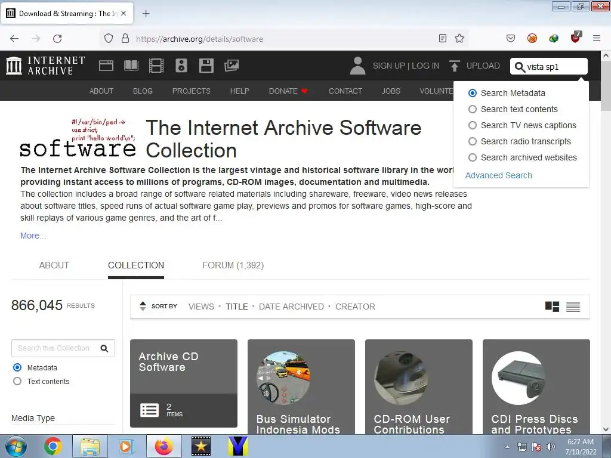The width and height of the screenshot is (611, 458).
Task: Select the Text contents collection search radio
Action: (17, 381)
